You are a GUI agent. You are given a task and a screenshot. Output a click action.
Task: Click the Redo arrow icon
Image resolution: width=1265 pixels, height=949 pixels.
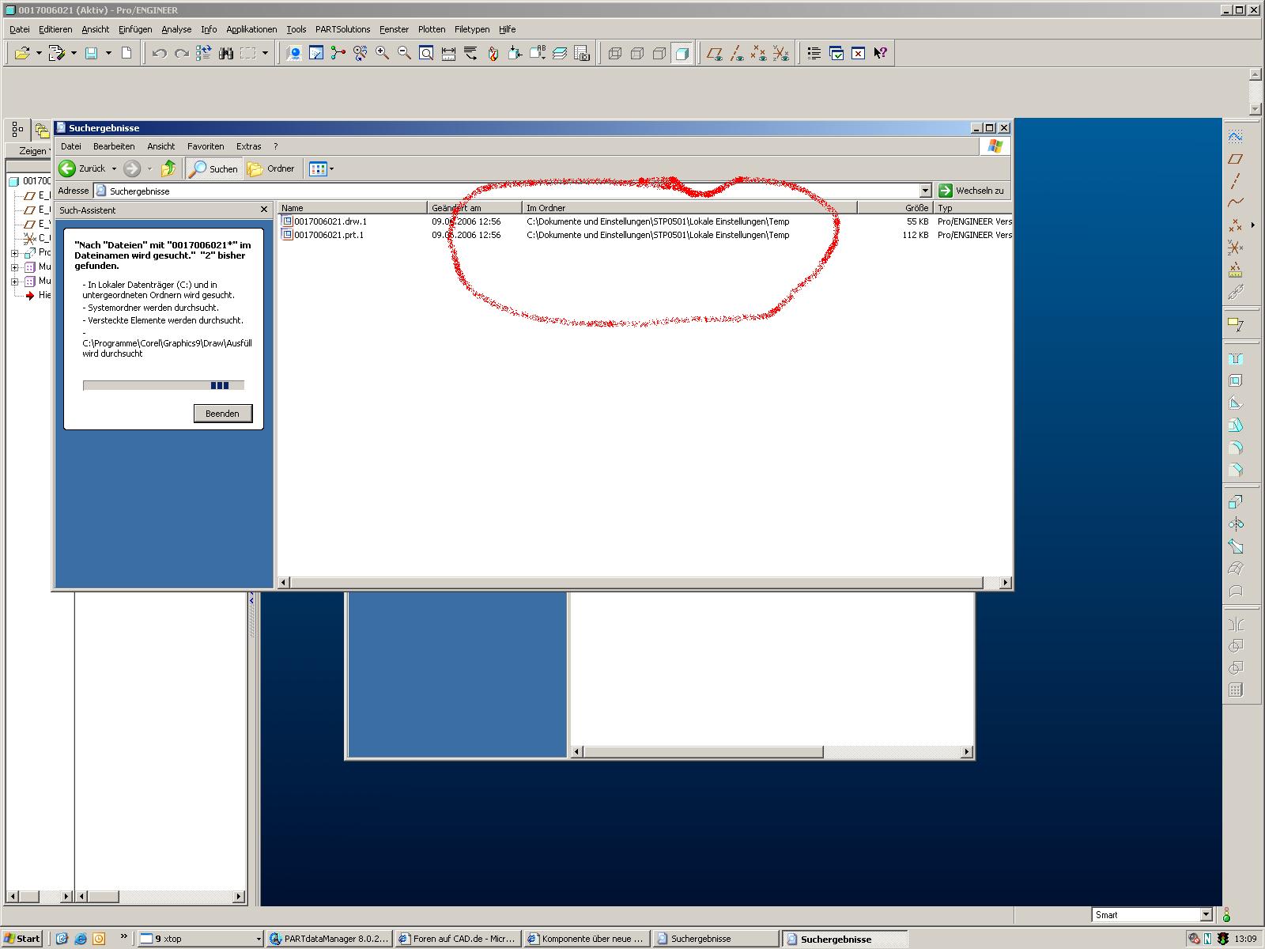181,53
